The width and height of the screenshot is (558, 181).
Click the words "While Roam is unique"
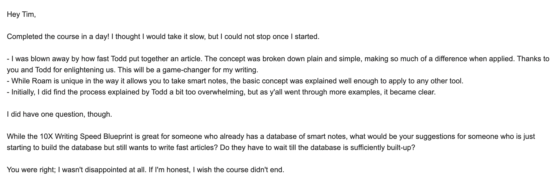tap(44, 81)
